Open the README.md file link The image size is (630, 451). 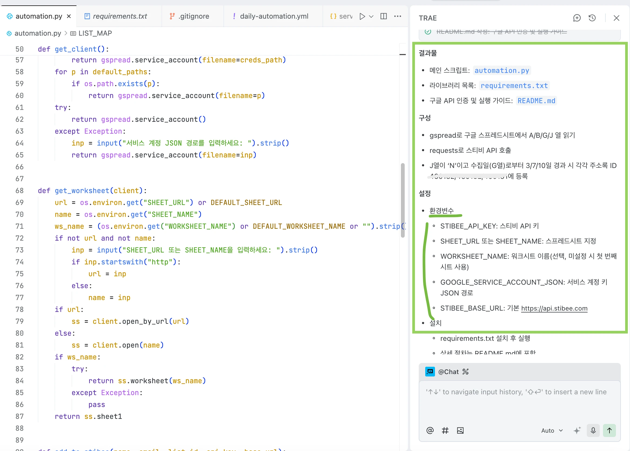pos(536,101)
